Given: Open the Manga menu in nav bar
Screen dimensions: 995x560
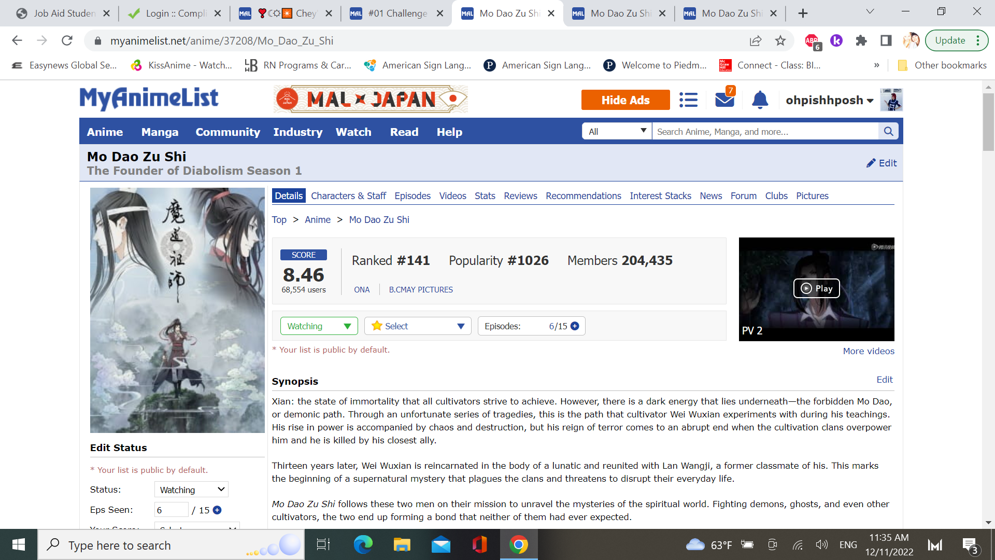Looking at the screenshot, I should (160, 132).
